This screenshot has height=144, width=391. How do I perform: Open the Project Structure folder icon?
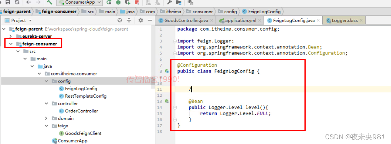click(179, 2)
